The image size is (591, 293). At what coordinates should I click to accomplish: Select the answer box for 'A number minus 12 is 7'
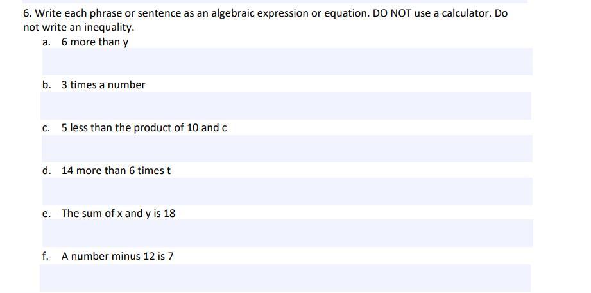click(x=287, y=278)
